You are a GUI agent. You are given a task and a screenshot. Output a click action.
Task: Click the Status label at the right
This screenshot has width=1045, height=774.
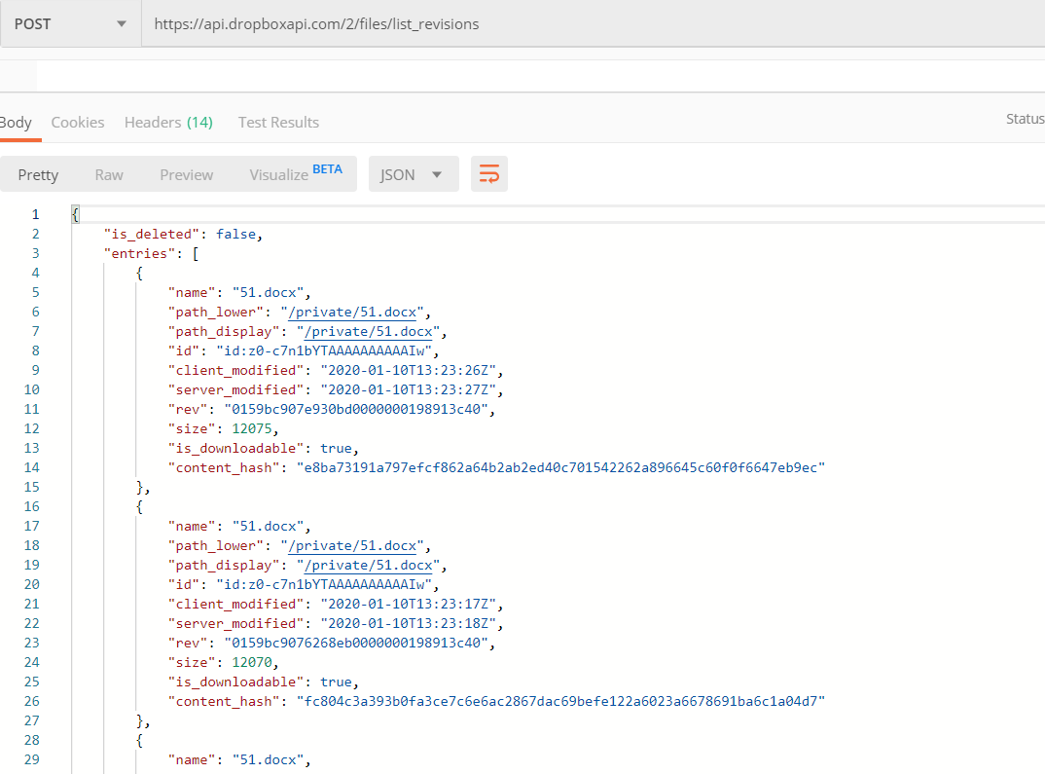click(1025, 119)
